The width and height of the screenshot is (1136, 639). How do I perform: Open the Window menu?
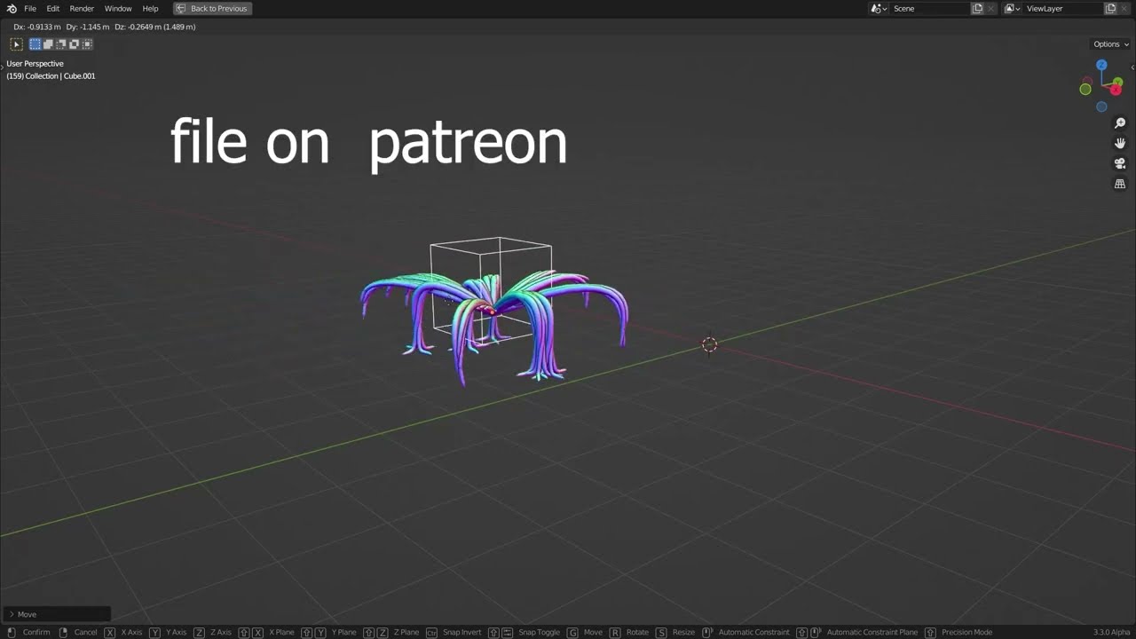118,8
